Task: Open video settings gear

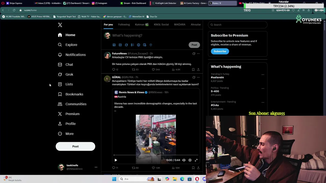Action: 190,160
